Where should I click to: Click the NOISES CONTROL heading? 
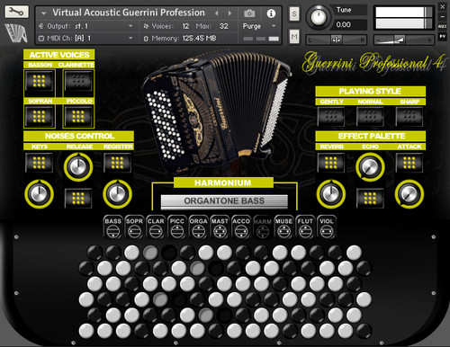79,136
